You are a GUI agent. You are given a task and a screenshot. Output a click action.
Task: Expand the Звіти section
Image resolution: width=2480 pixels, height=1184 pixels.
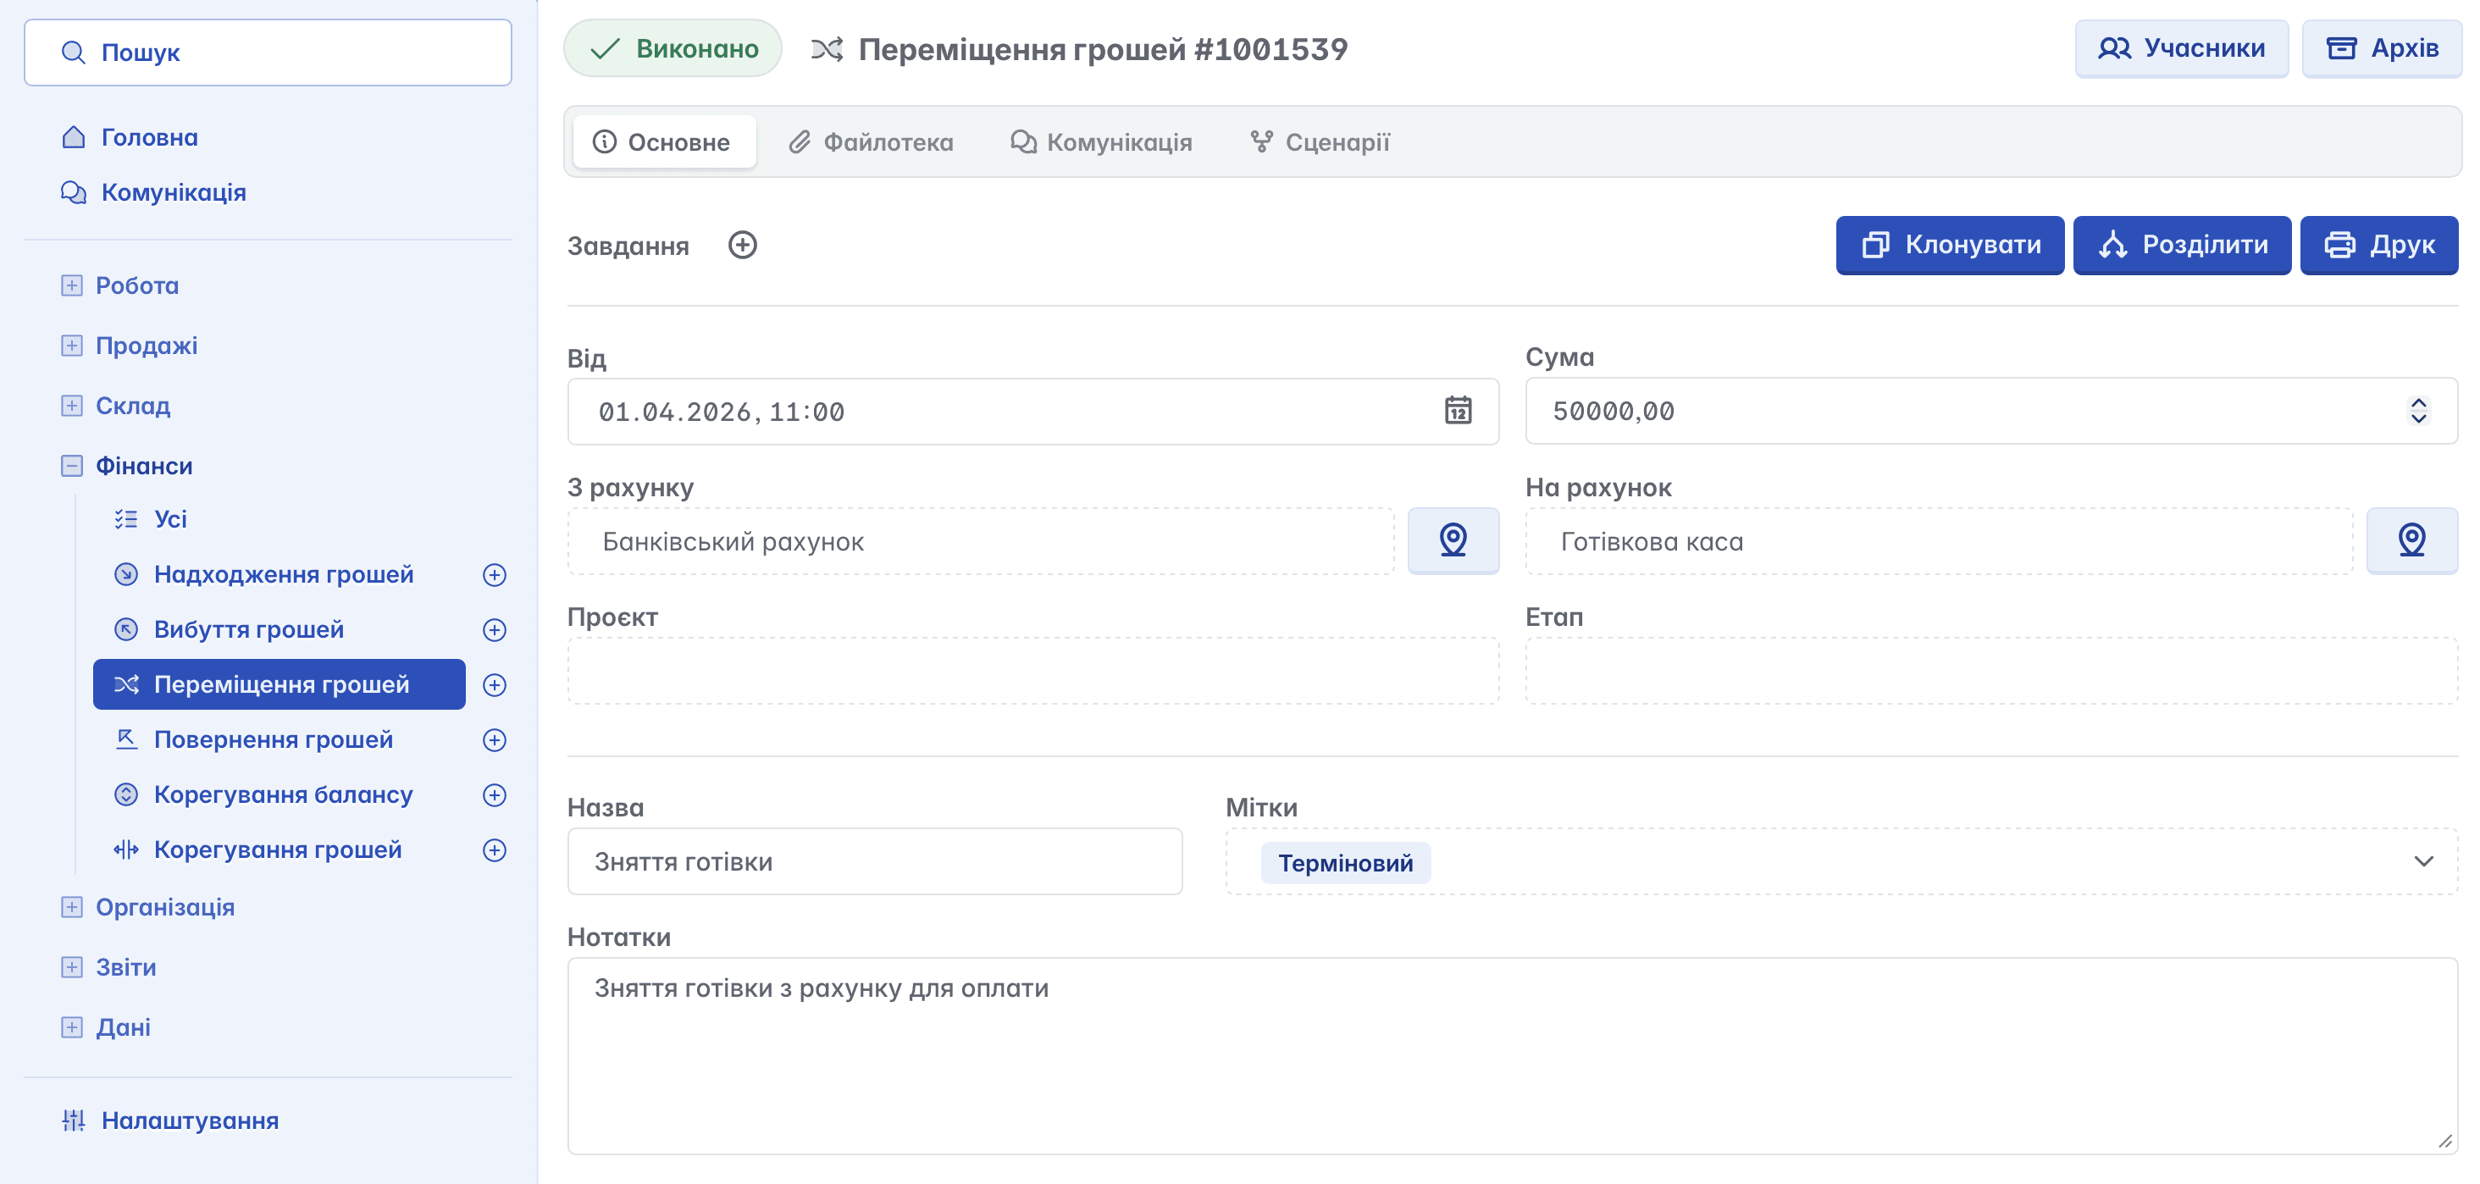tap(72, 967)
